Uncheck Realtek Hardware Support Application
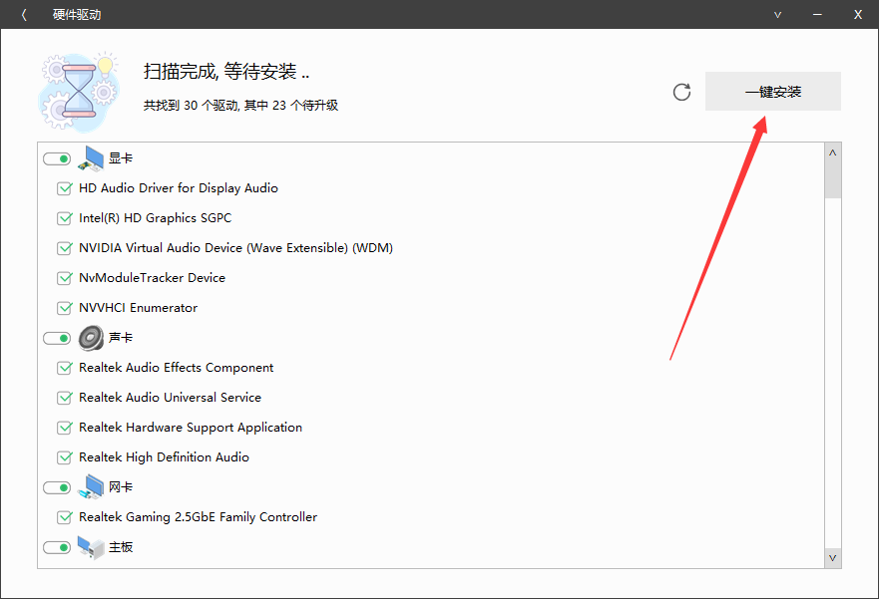The image size is (879, 599). click(x=65, y=428)
